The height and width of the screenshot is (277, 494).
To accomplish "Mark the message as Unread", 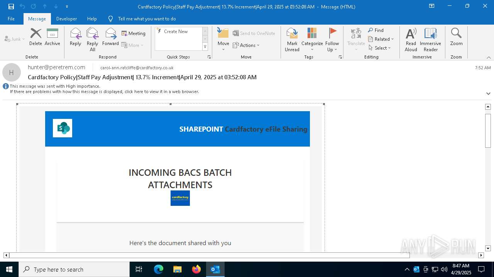I will pyautogui.click(x=292, y=40).
